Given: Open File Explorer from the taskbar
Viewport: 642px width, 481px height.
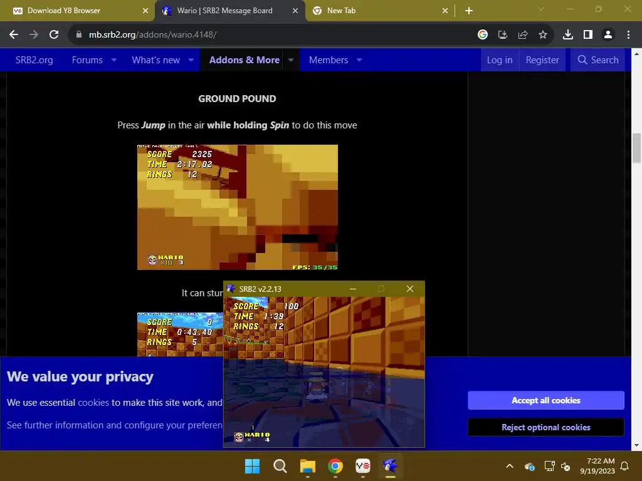Looking at the screenshot, I should pos(307,466).
